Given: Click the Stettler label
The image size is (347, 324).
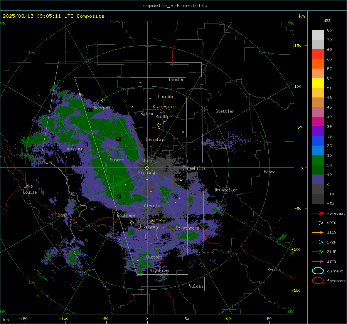Looking at the screenshot, I should 225,111.
